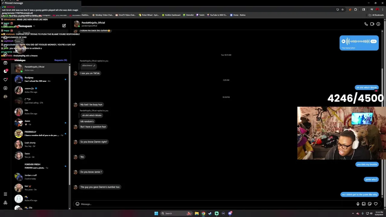Open message Requests (10)

61,60
